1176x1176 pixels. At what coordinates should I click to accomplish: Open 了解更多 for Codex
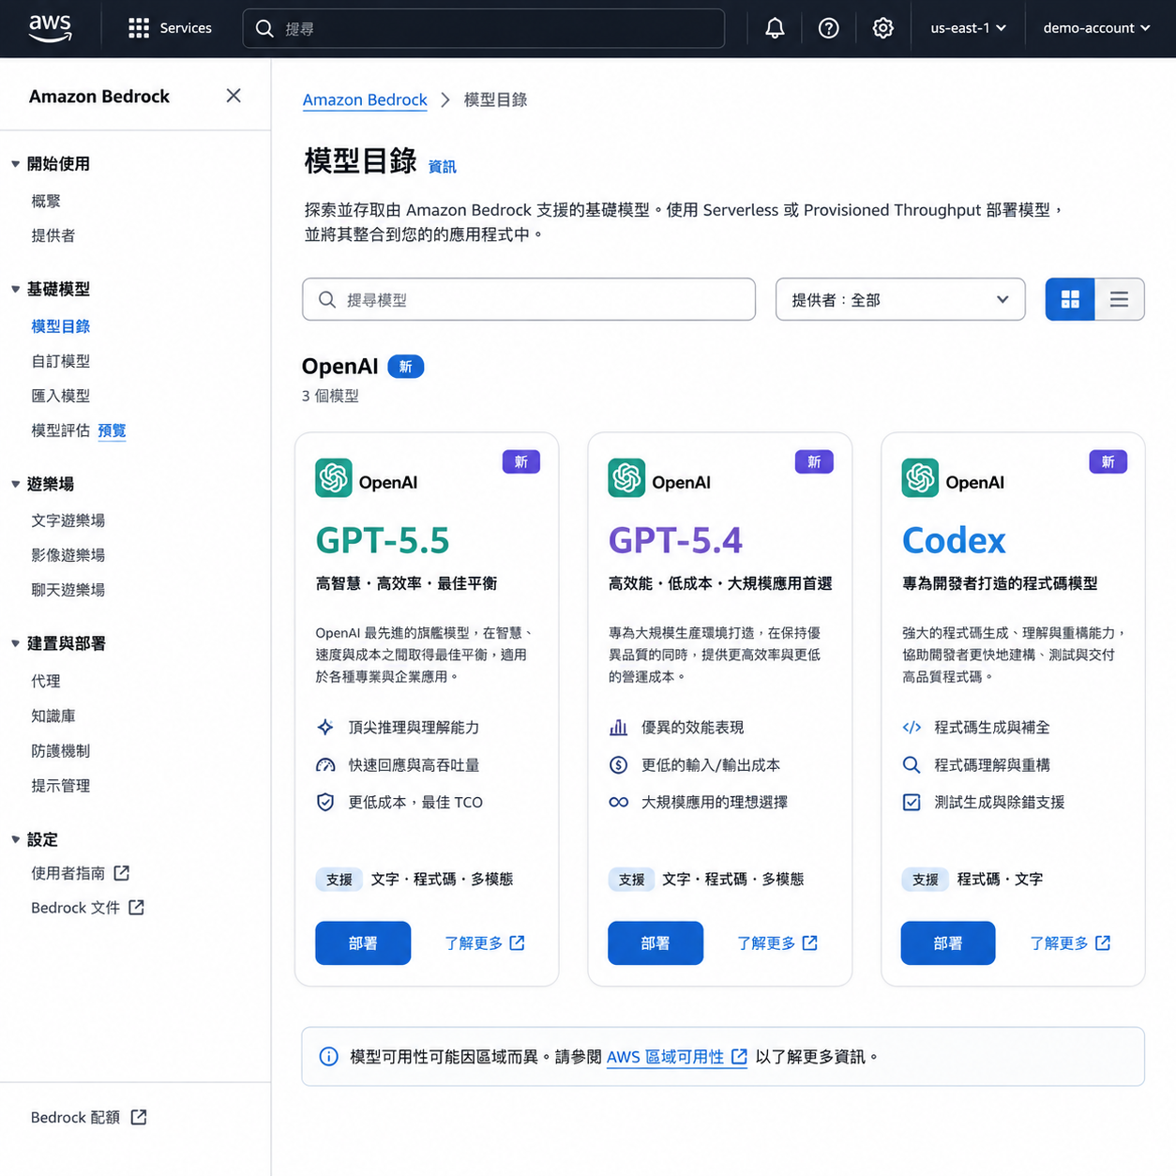pos(1070,942)
